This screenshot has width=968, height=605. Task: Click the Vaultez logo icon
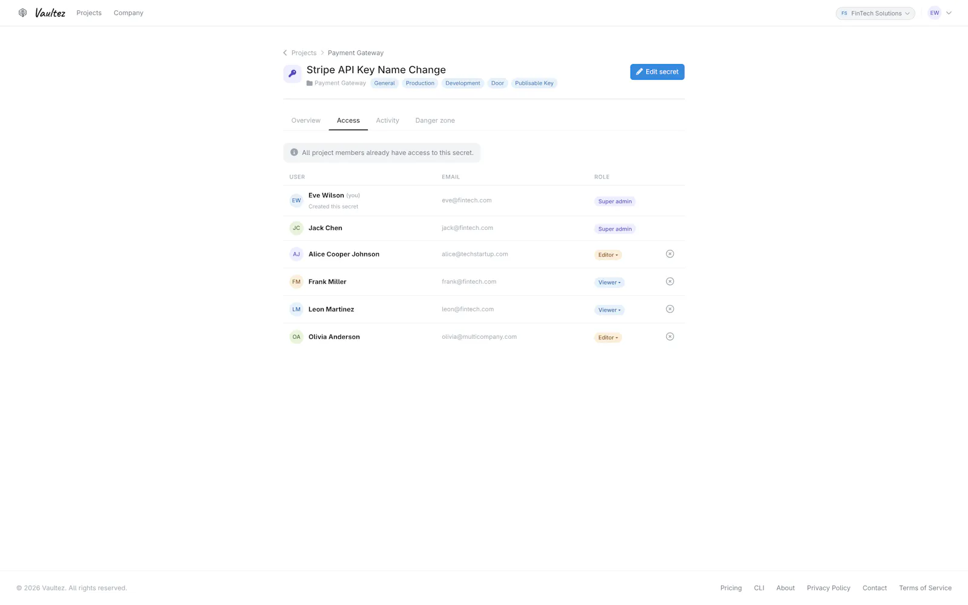[x=22, y=13]
